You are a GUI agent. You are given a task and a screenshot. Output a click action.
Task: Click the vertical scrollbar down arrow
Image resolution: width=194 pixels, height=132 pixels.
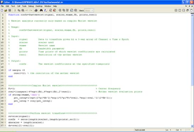[x=192, y=126]
